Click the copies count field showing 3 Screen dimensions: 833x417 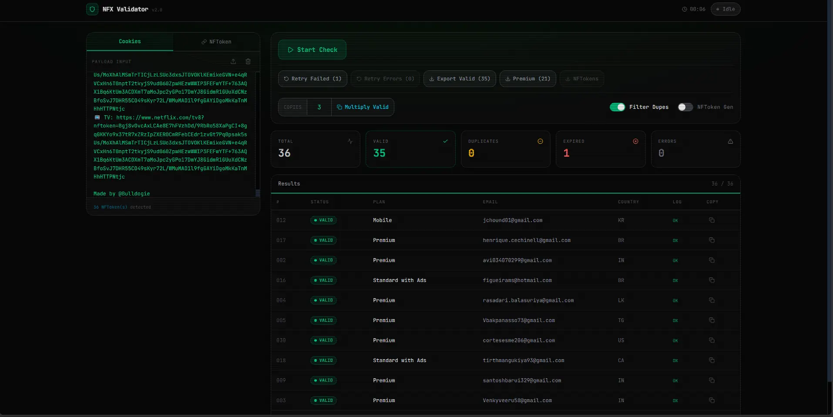coord(319,107)
